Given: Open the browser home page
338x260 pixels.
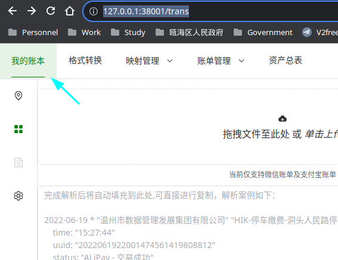Looking at the screenshot, I should pyautogui.click(x=70, y=11).
